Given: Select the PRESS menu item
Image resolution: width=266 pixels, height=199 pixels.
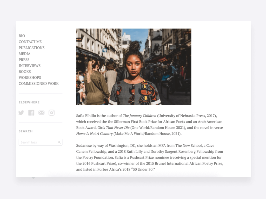Looking at the screenshot, I should point(24,60).
